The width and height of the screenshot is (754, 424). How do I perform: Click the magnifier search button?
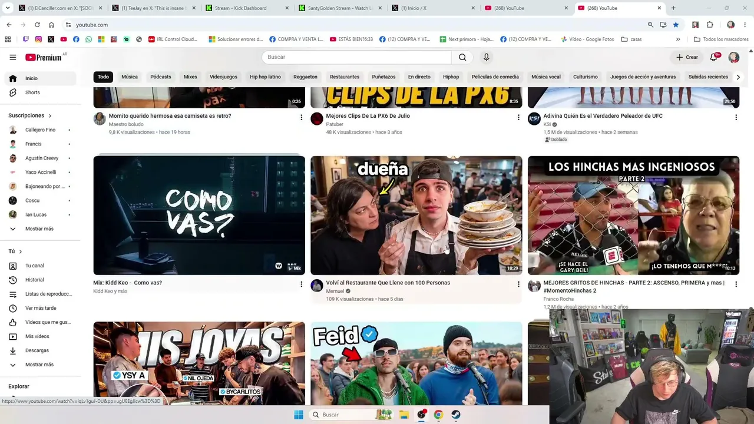462,57
